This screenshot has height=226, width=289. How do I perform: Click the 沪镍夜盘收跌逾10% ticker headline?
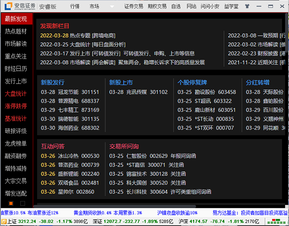pyautogui.click(x=177, y=213)
